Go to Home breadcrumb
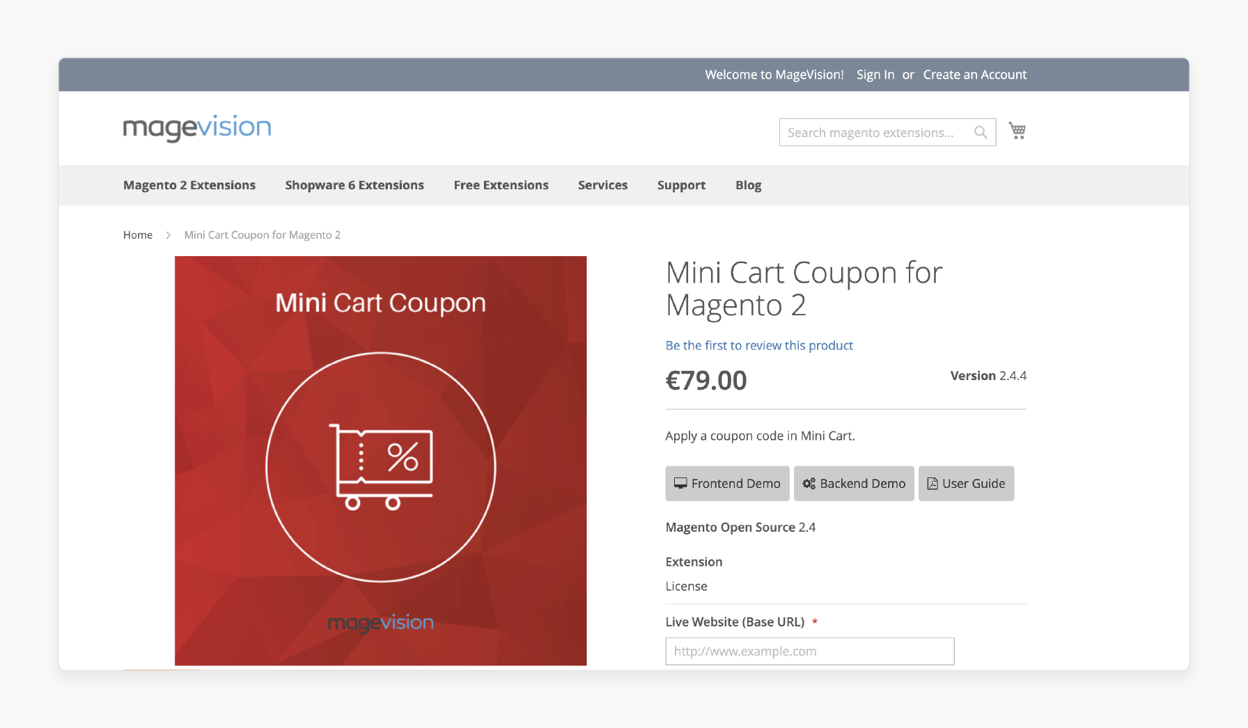Viewport: 1248px width, 728px height. pos(138,235)
